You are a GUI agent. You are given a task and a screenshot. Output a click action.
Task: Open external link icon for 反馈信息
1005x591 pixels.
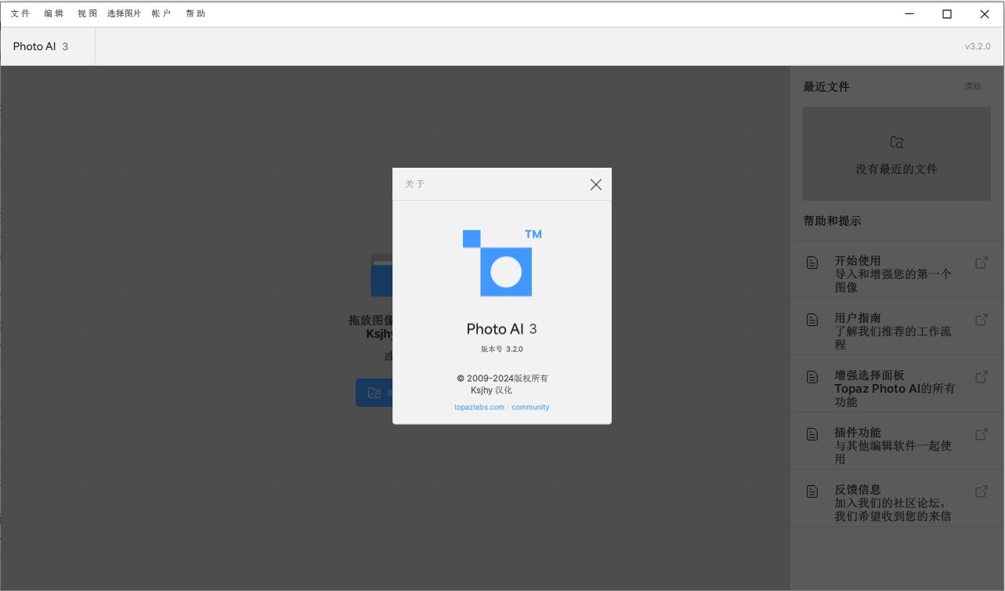coord(981,491)
